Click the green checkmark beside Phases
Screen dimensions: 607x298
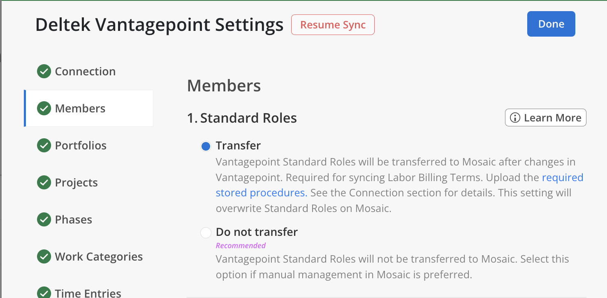(44, 219)
